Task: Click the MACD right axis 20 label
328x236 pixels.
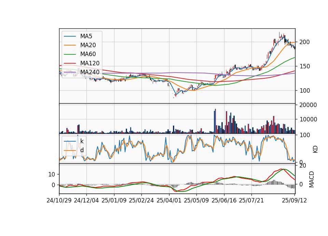Action: coord(303,166)
